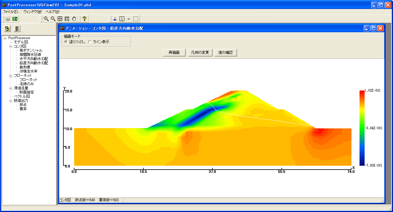Select the 塗りつぶし radio button
The height and width of the screenshot is (212, 393).
click(66, 42)
